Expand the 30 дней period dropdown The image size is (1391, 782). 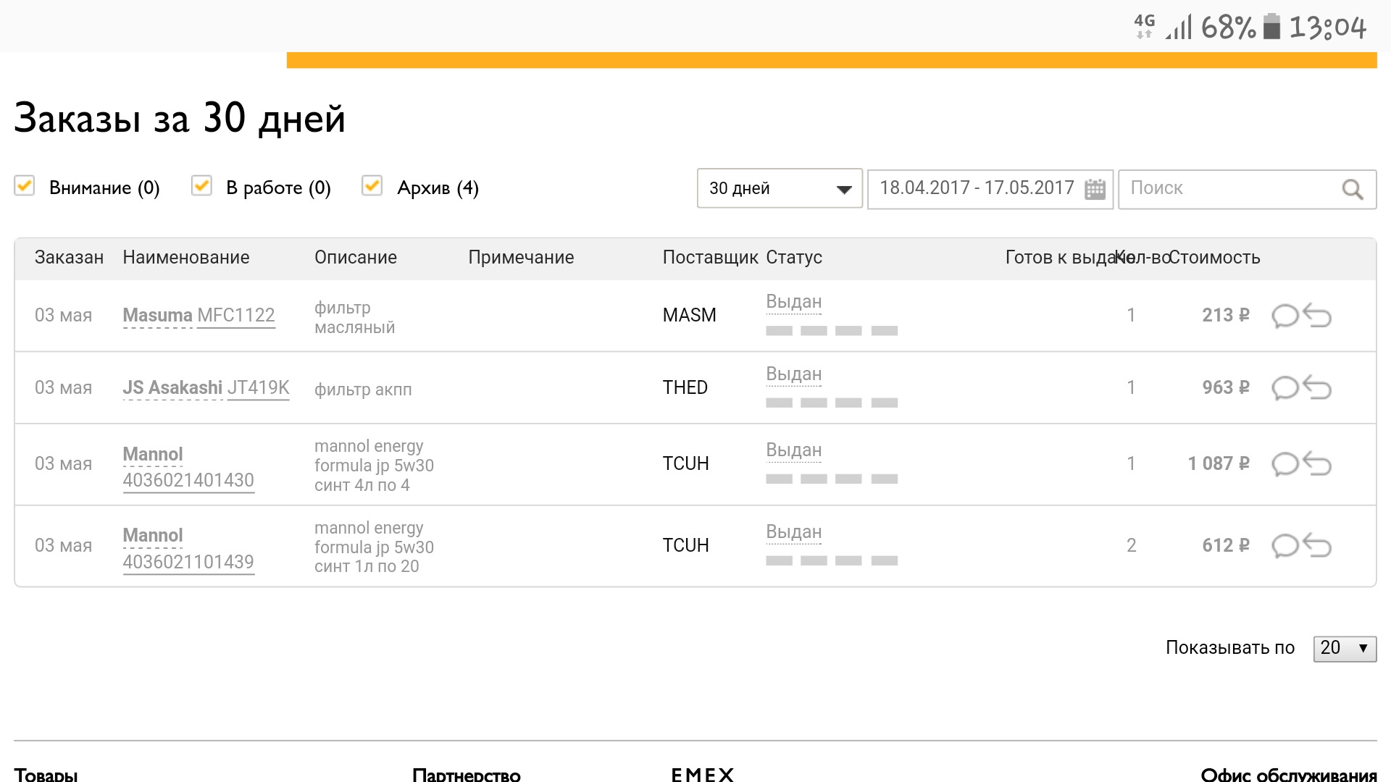coord(779,188)
